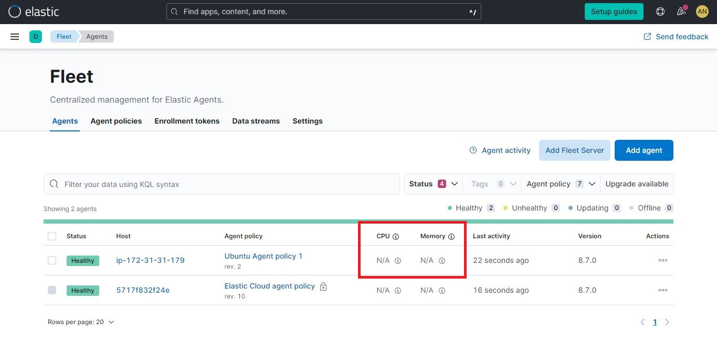Open Ubuntu Agent policy 1 link
The image size is (717, 343).
263,256
